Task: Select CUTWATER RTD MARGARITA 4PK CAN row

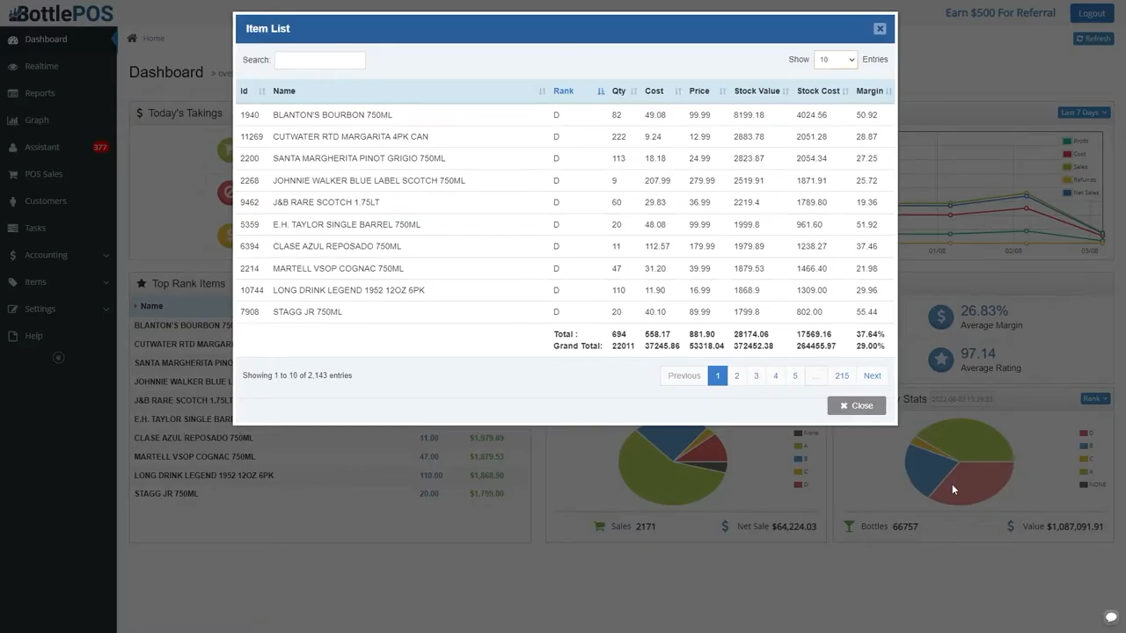Action: pyautogui.click(x=565, y=137)
